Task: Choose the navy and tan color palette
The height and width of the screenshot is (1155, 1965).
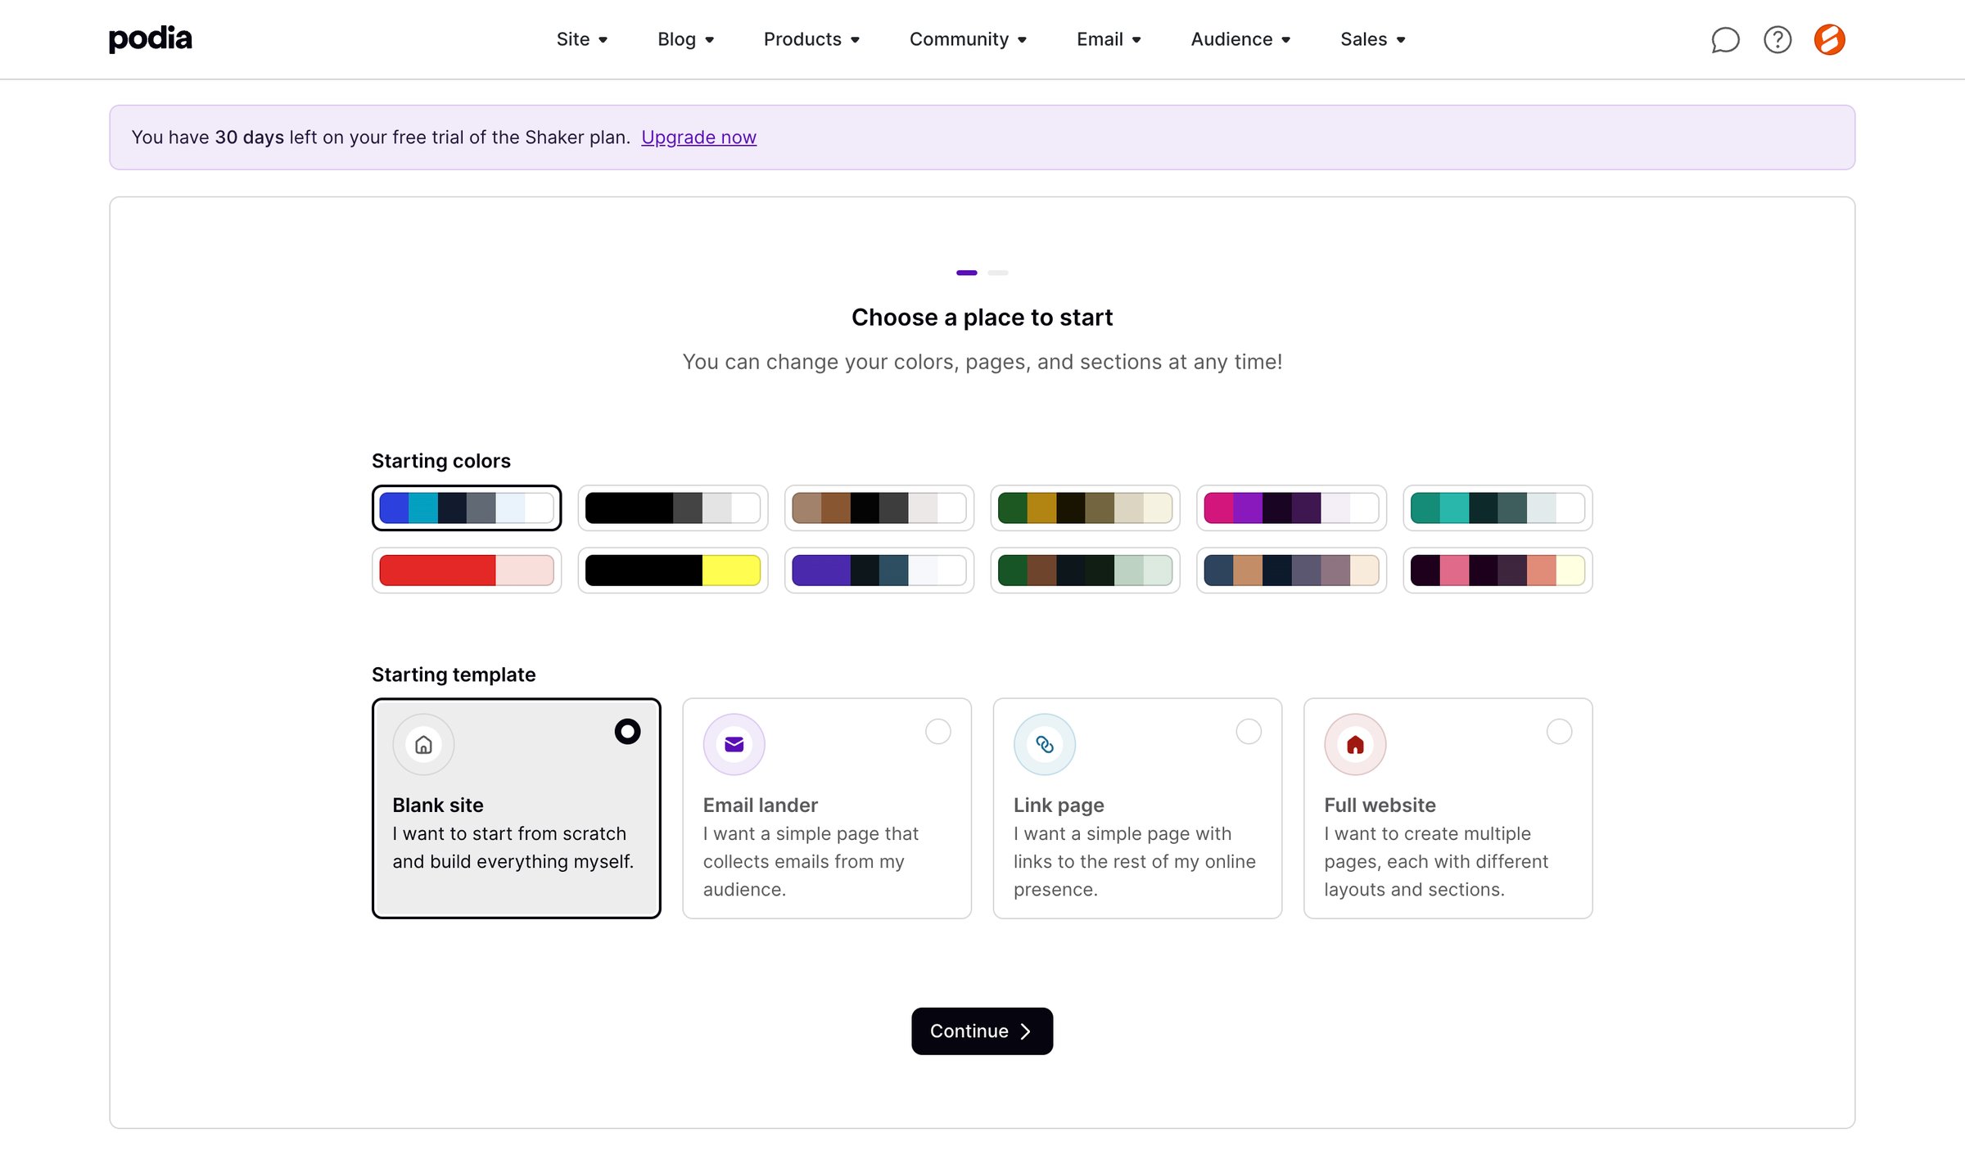Action: point(1291,570)
